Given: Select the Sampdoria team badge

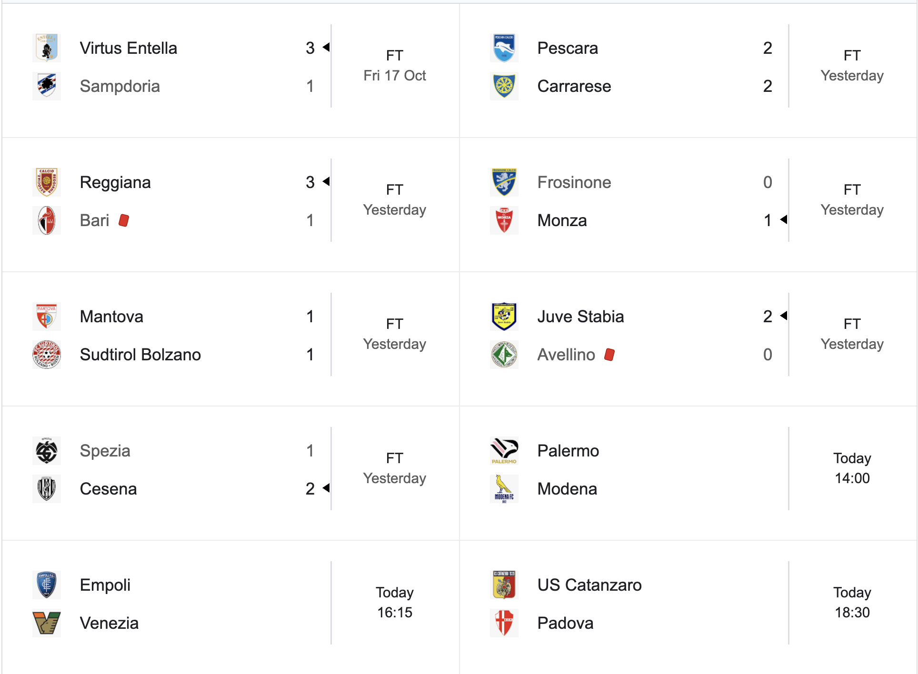Looking at the screenshot, I should [x=46, y=86].
